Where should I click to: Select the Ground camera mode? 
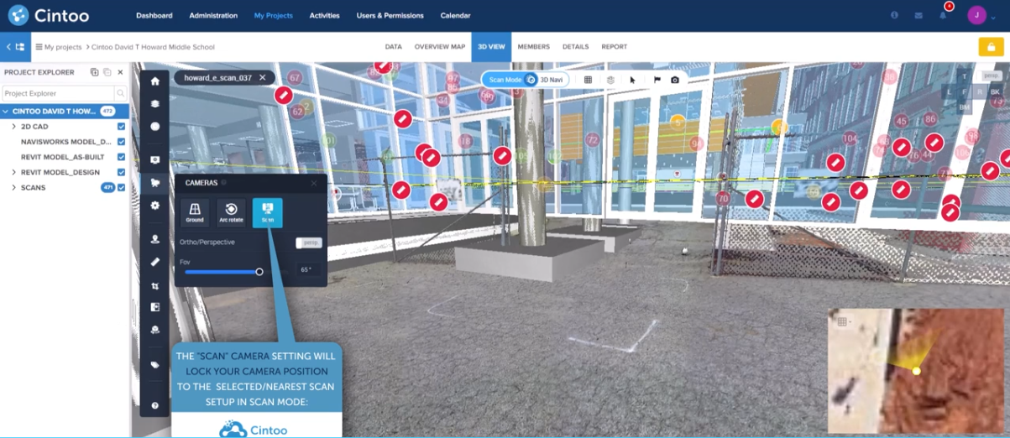point(195,212)
